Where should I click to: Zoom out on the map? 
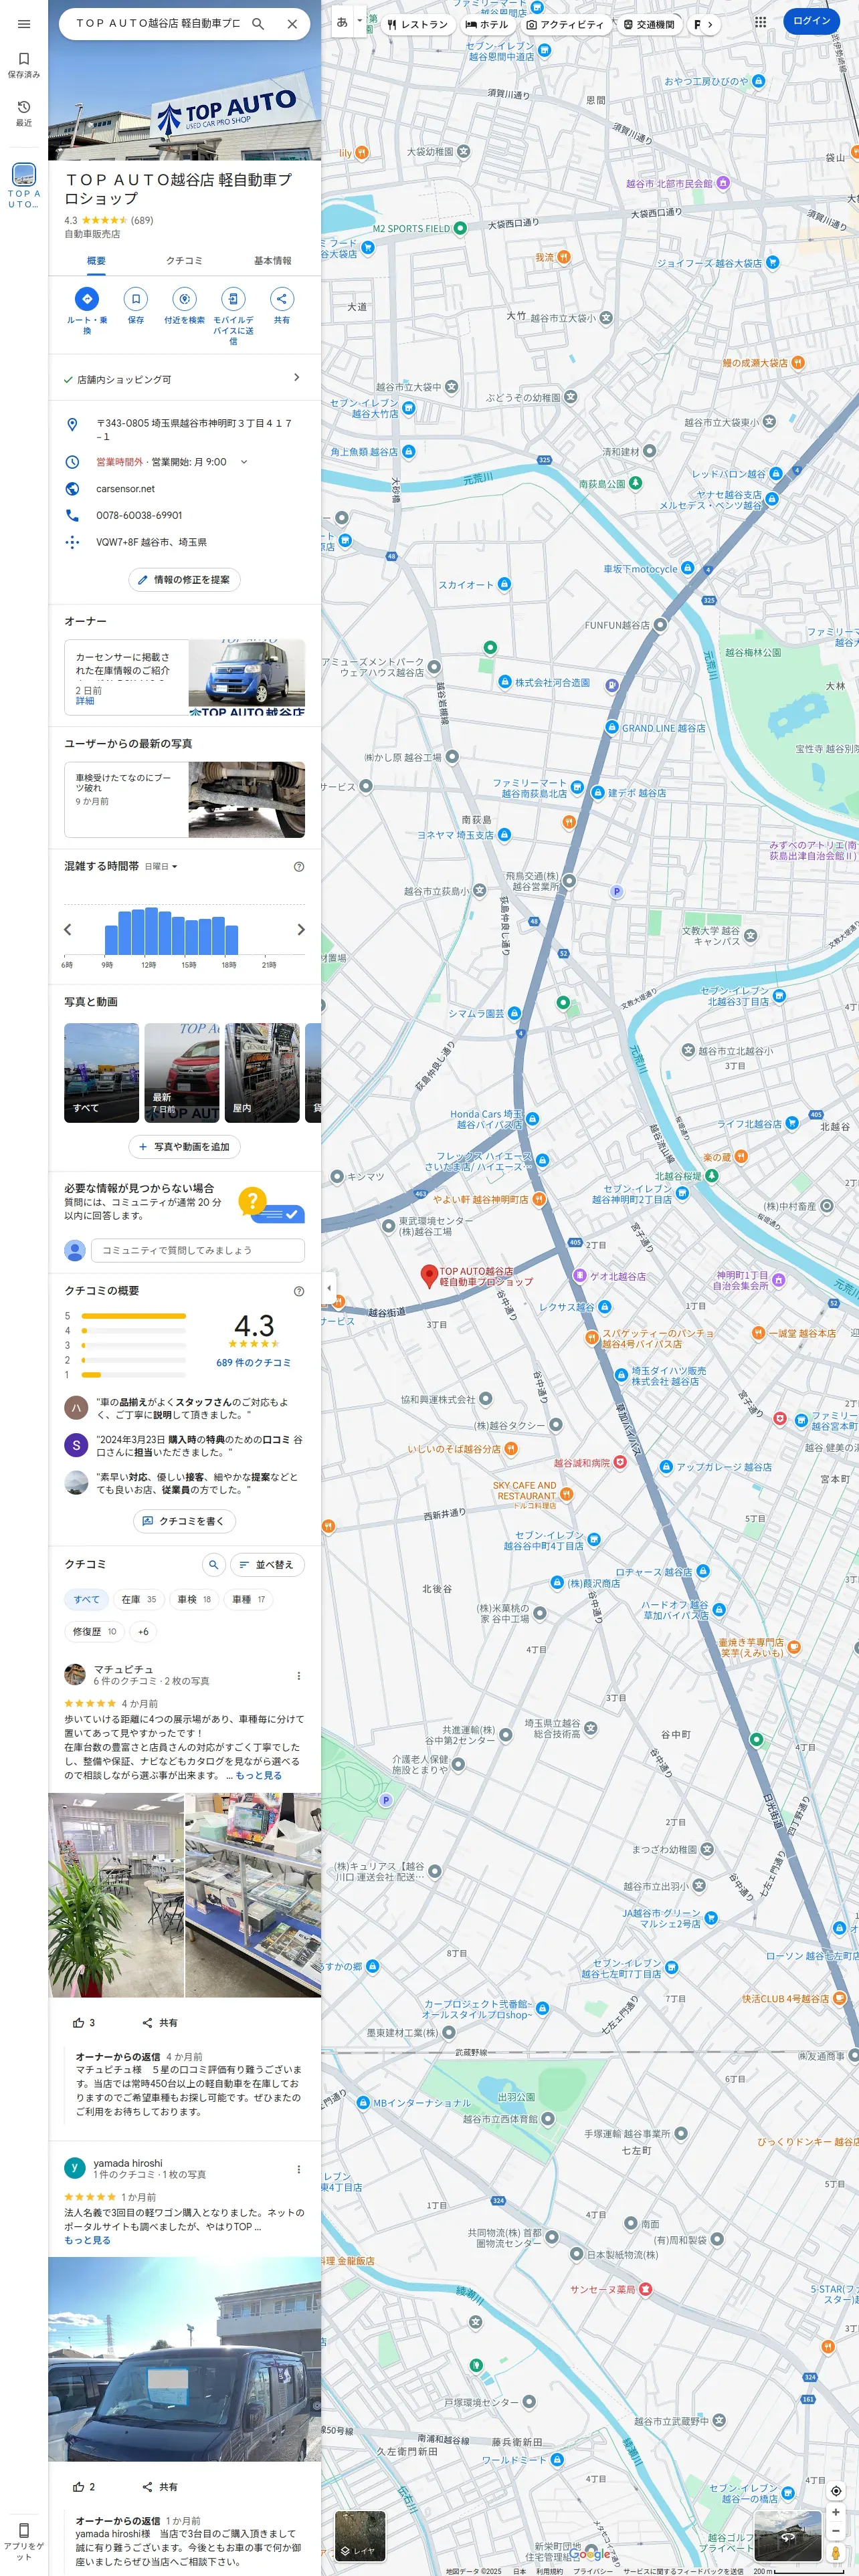(x=836, y=2531)
